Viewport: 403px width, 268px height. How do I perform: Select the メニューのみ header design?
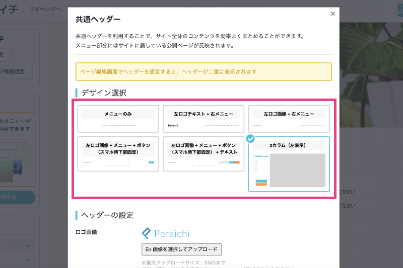tap(118, 119)
